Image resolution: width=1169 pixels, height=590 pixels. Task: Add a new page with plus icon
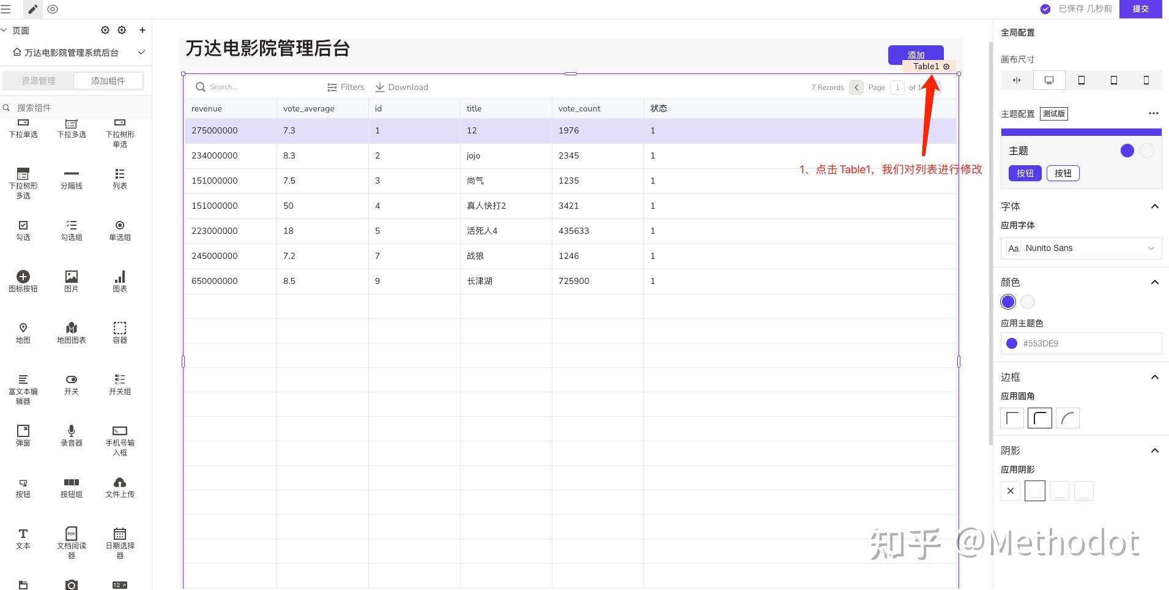click(x=143, y=30)
